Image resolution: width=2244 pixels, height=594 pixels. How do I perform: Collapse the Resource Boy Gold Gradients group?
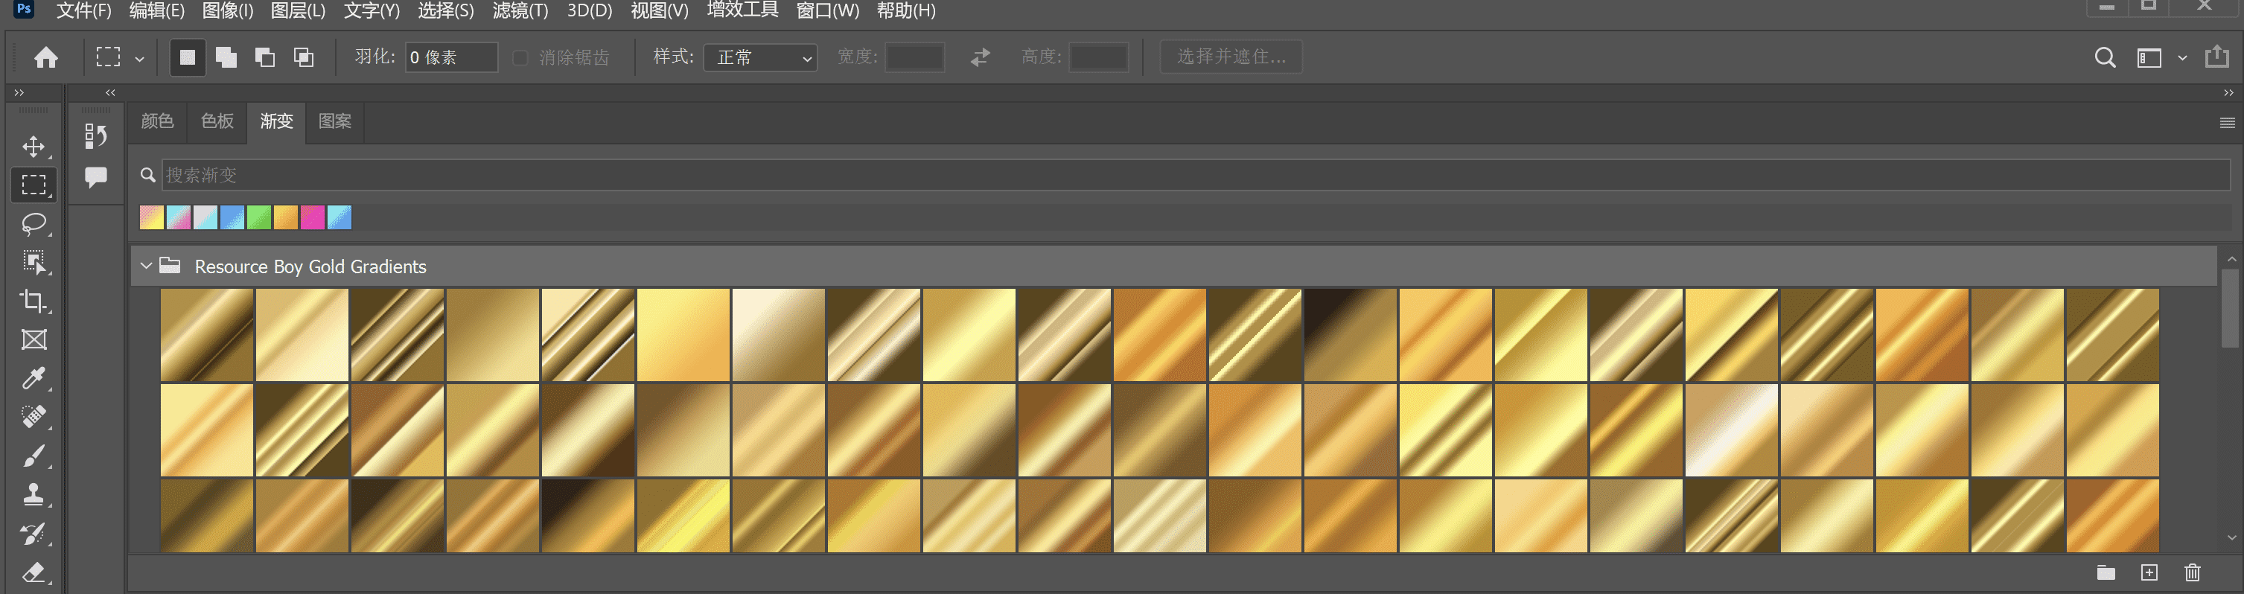point(147,266)
